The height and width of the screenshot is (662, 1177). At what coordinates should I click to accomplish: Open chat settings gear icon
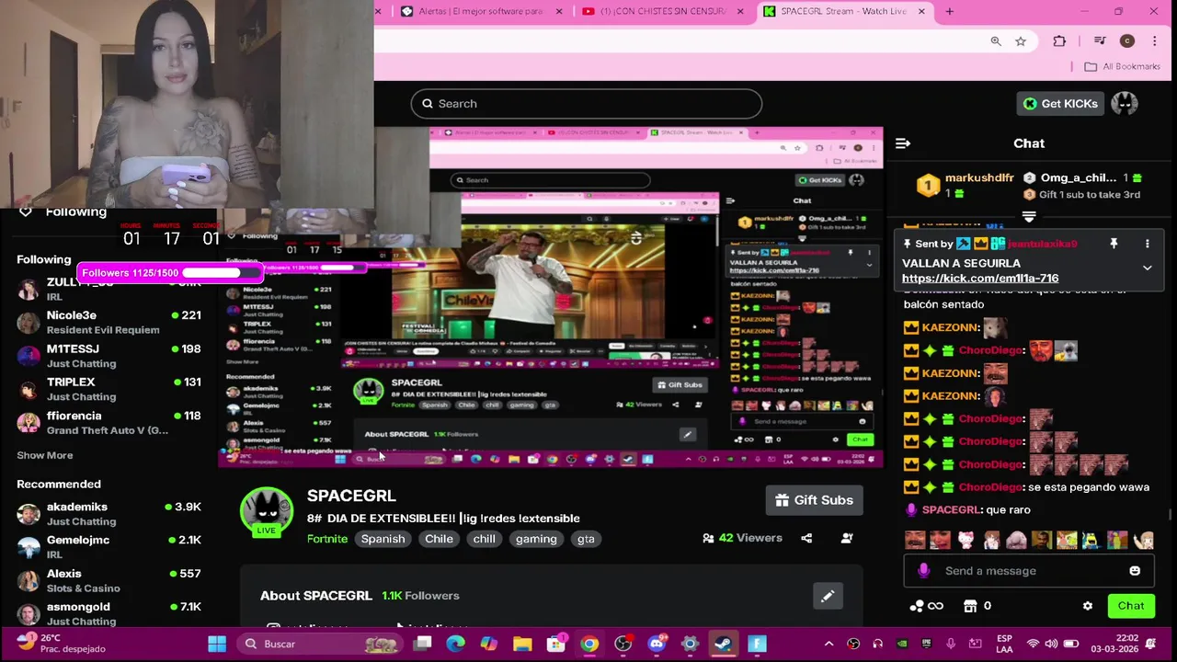[x=1088, y=606]
